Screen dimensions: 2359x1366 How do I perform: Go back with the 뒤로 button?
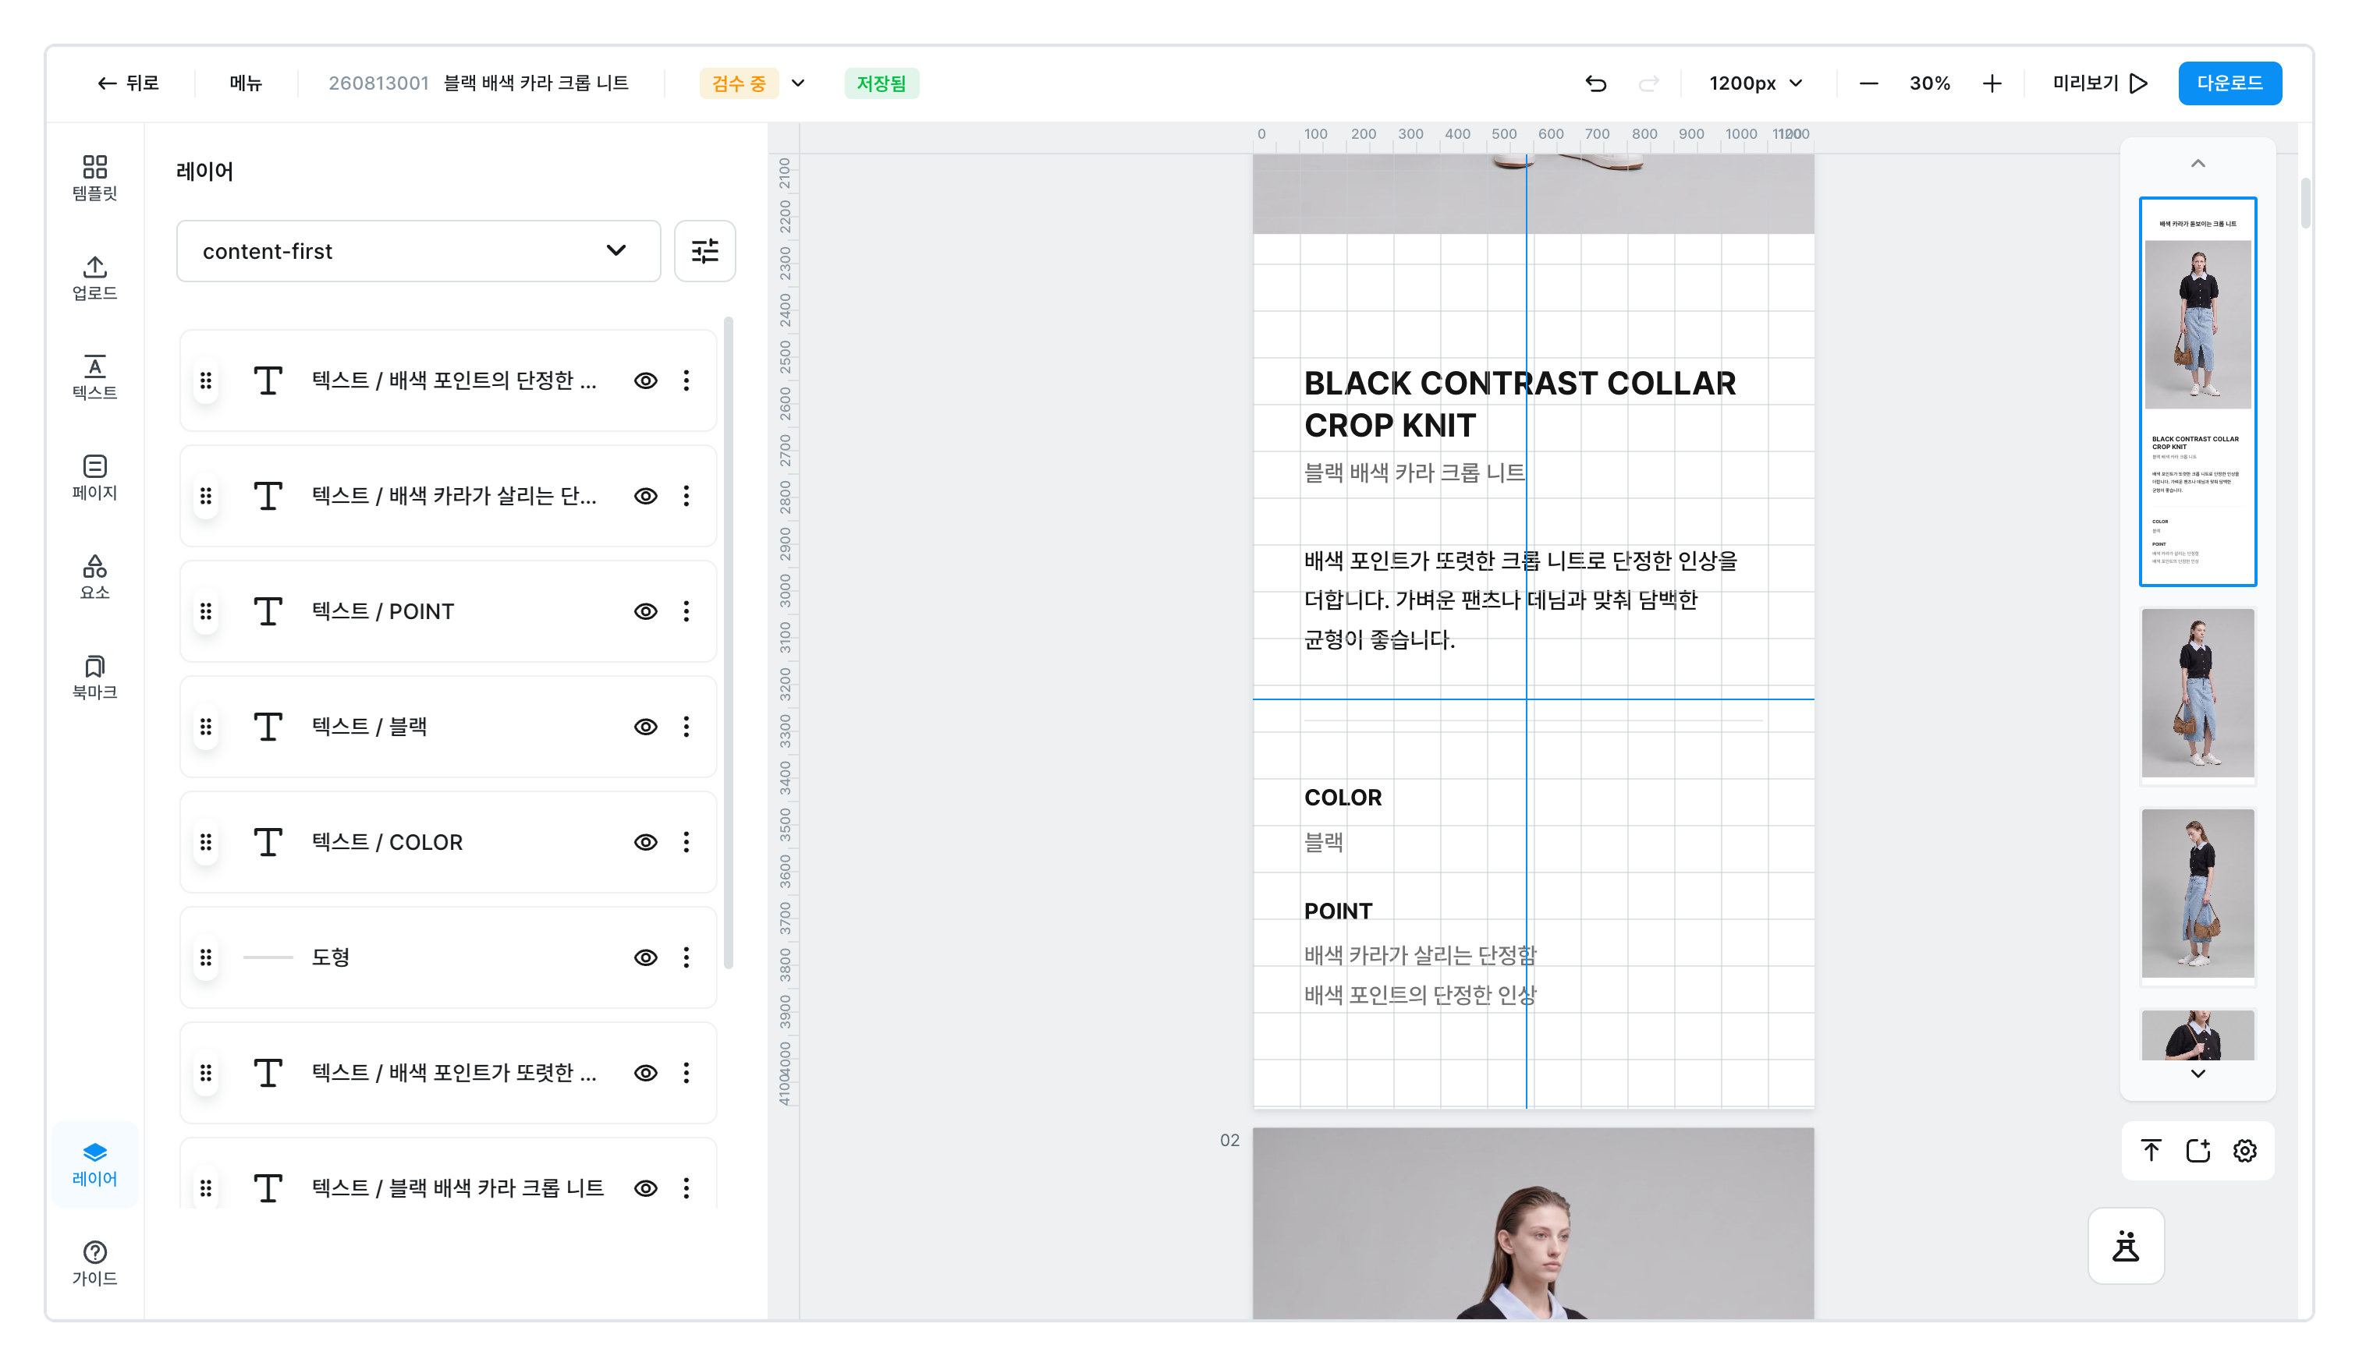tap(128, 83)
